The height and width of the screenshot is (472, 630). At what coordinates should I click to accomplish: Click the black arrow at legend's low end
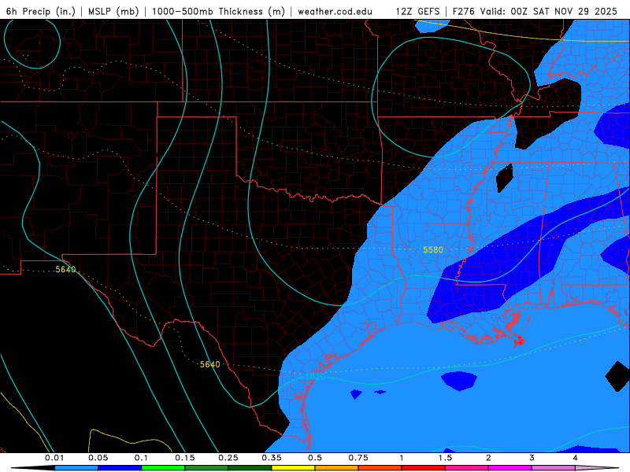tap(33, 468)
